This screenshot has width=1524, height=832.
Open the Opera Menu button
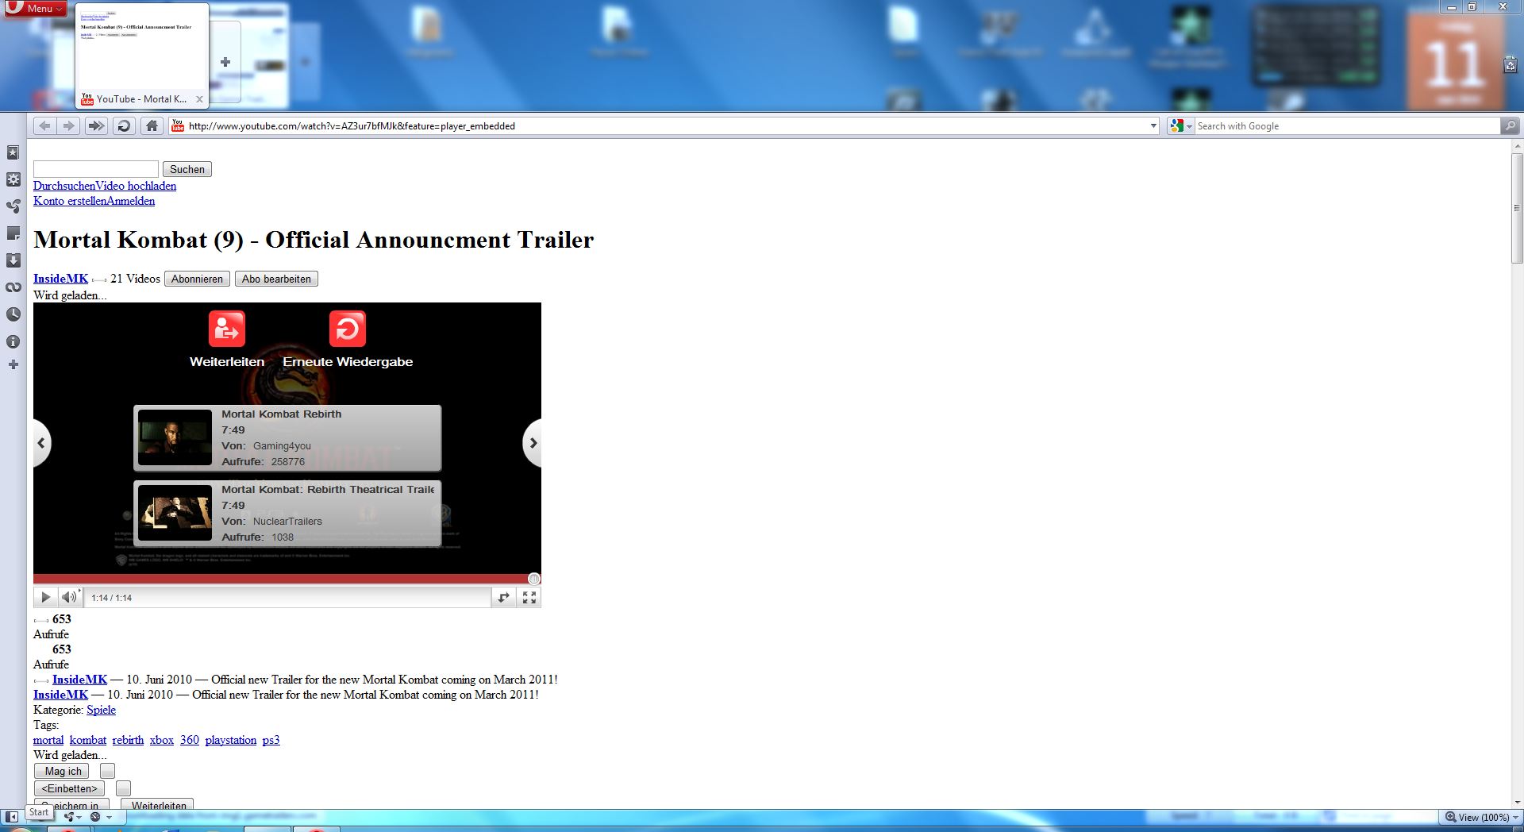coord(34,9)
